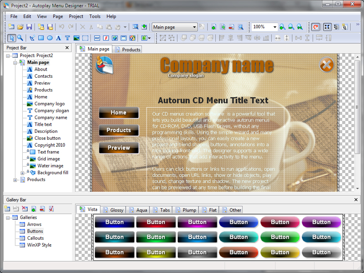Click the delete gallery red X icon
This screenshot has height=273, width=364.
click(x=25, y=209)
